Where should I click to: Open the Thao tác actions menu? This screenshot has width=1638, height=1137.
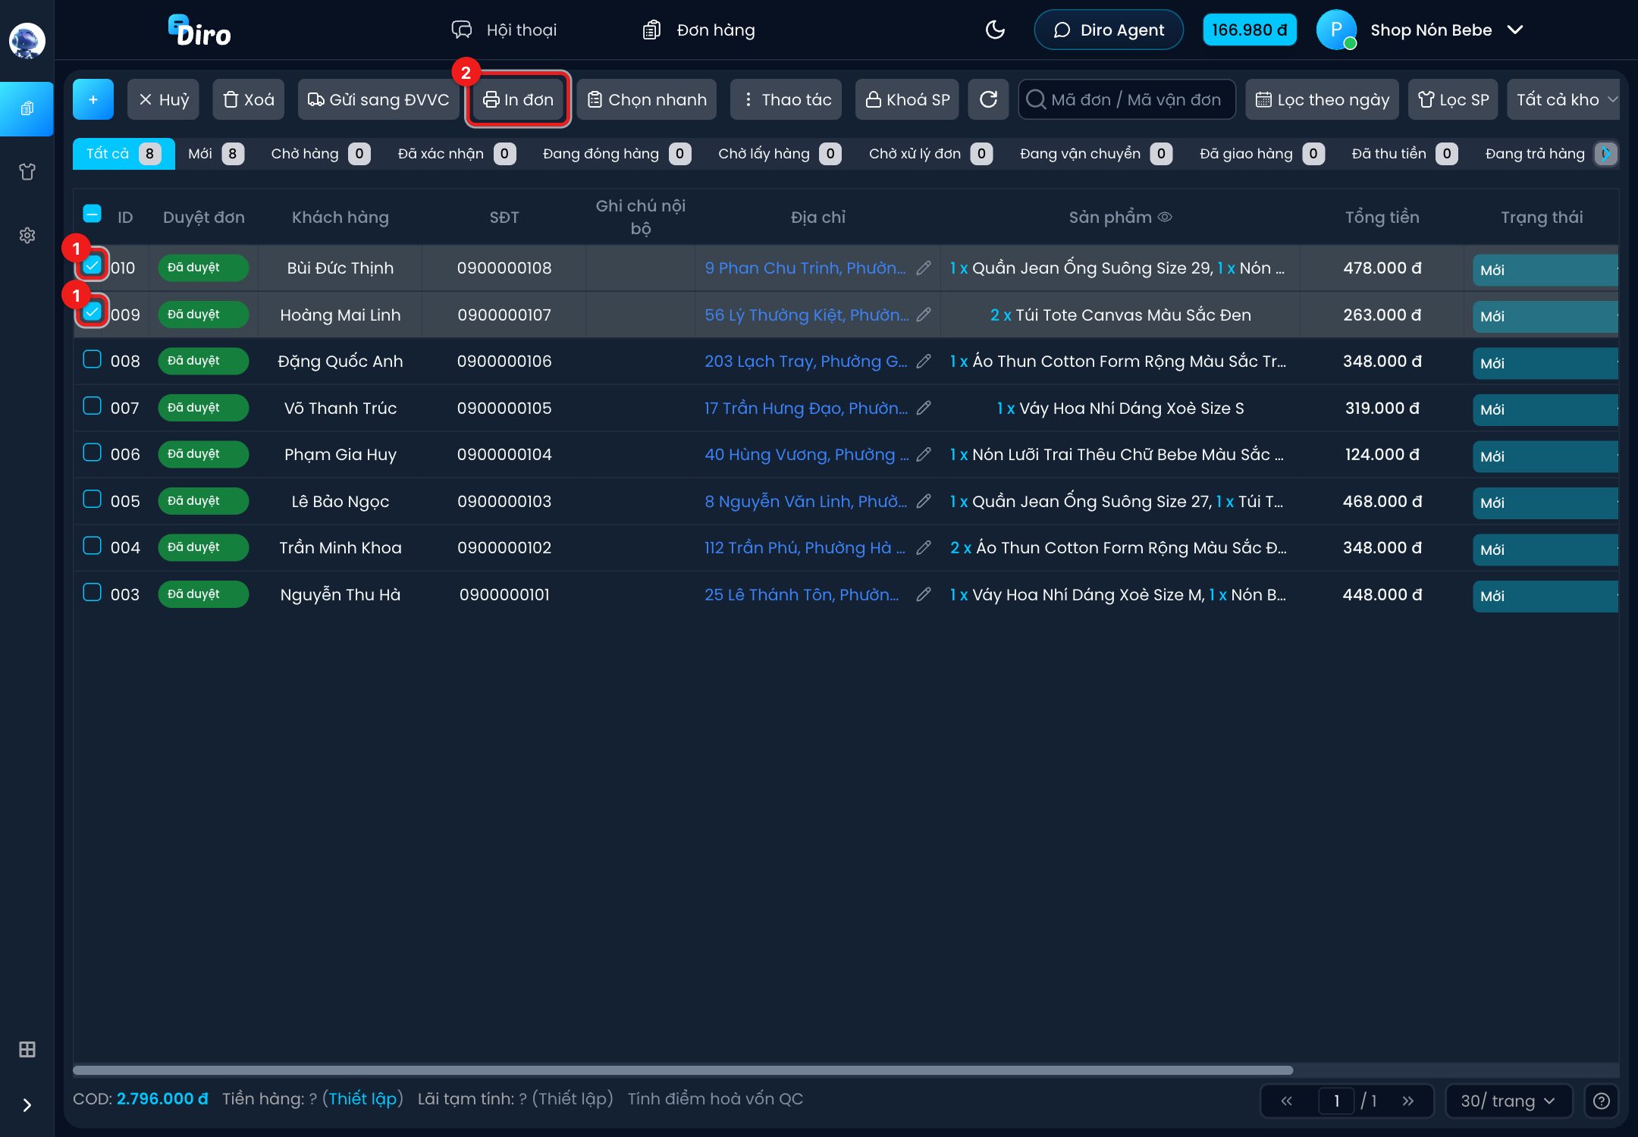click(x=786, y=99)
